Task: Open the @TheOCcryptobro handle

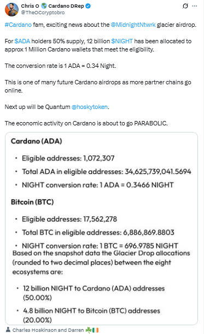Action: tap(43, 13)
